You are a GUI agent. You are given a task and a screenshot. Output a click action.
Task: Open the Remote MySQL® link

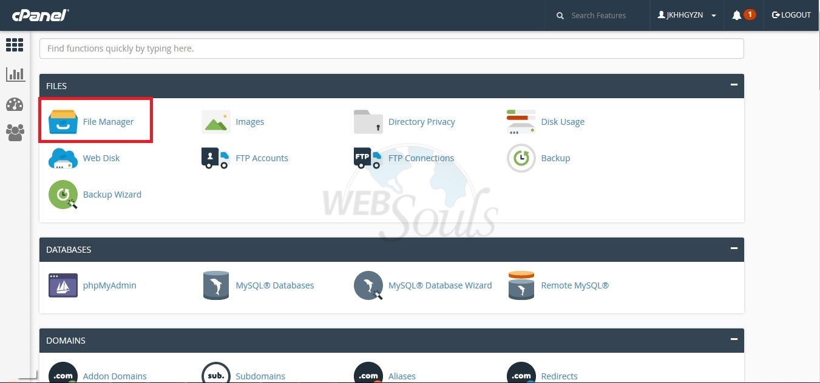(x=575, y=285)
